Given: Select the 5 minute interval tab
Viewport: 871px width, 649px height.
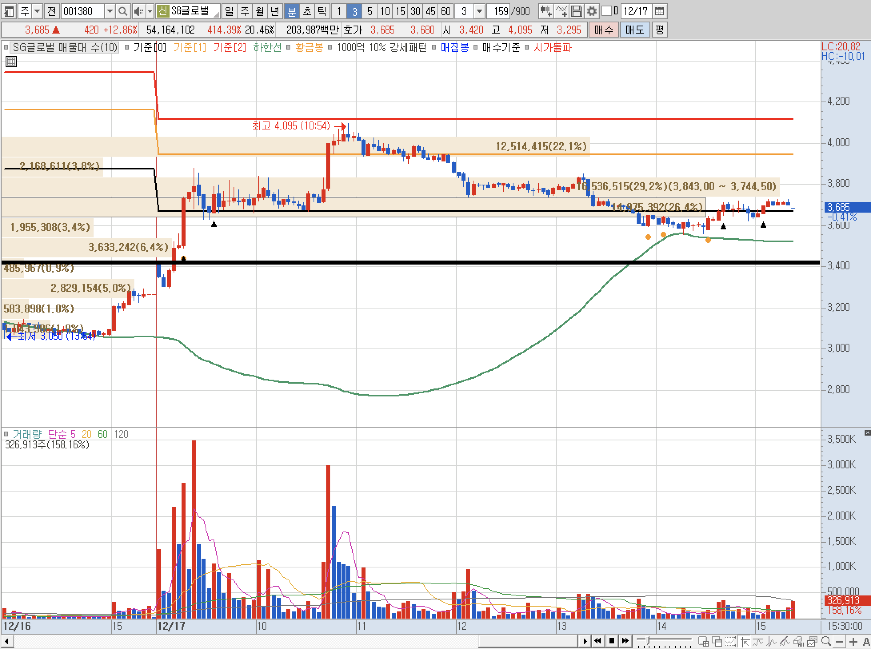Looking at the screenshot, I should point(370,11).
